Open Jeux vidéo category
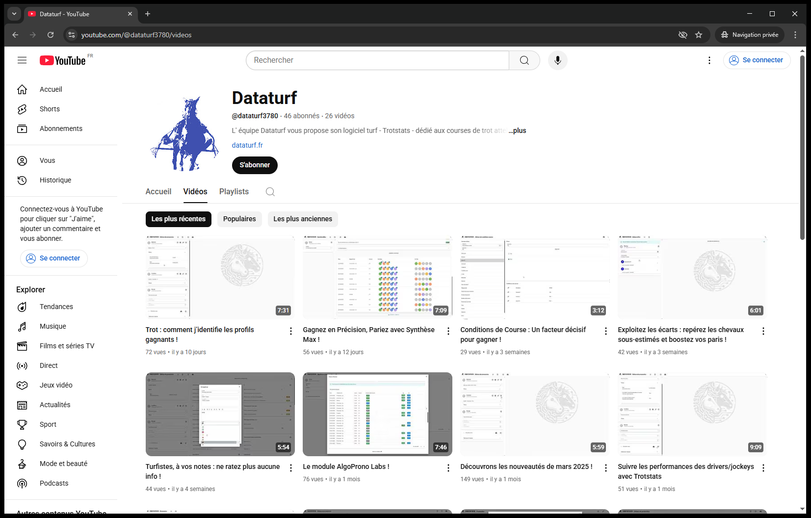811x518 pixels. [x=61, y=385]
